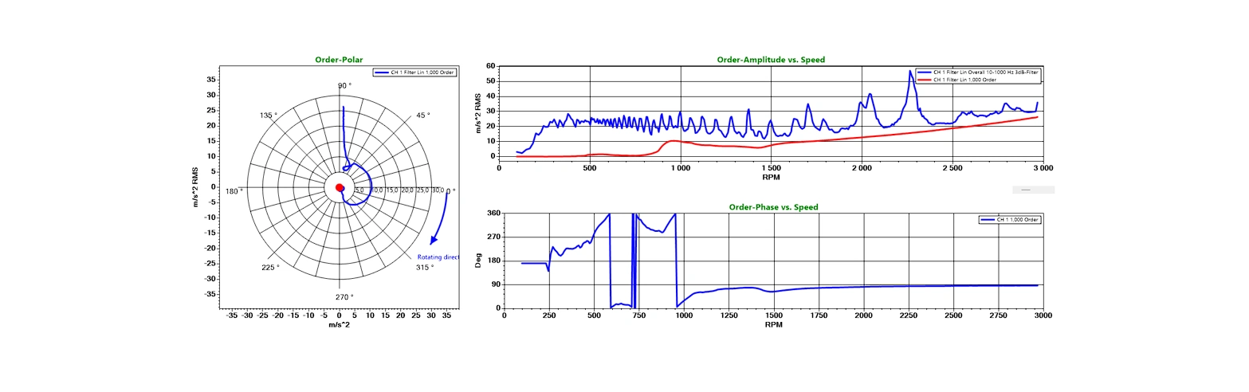Click the "135 °" angle label on polar plot
This screenshot has width=1249, height=392.
268,116
